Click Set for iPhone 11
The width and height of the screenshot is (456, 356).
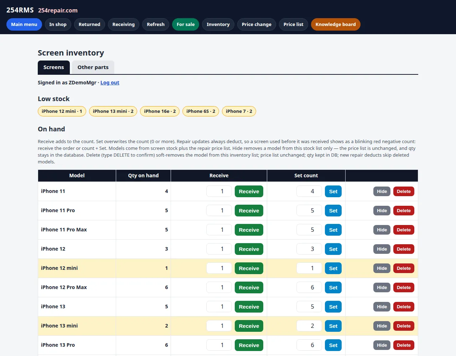pos(333,192)
